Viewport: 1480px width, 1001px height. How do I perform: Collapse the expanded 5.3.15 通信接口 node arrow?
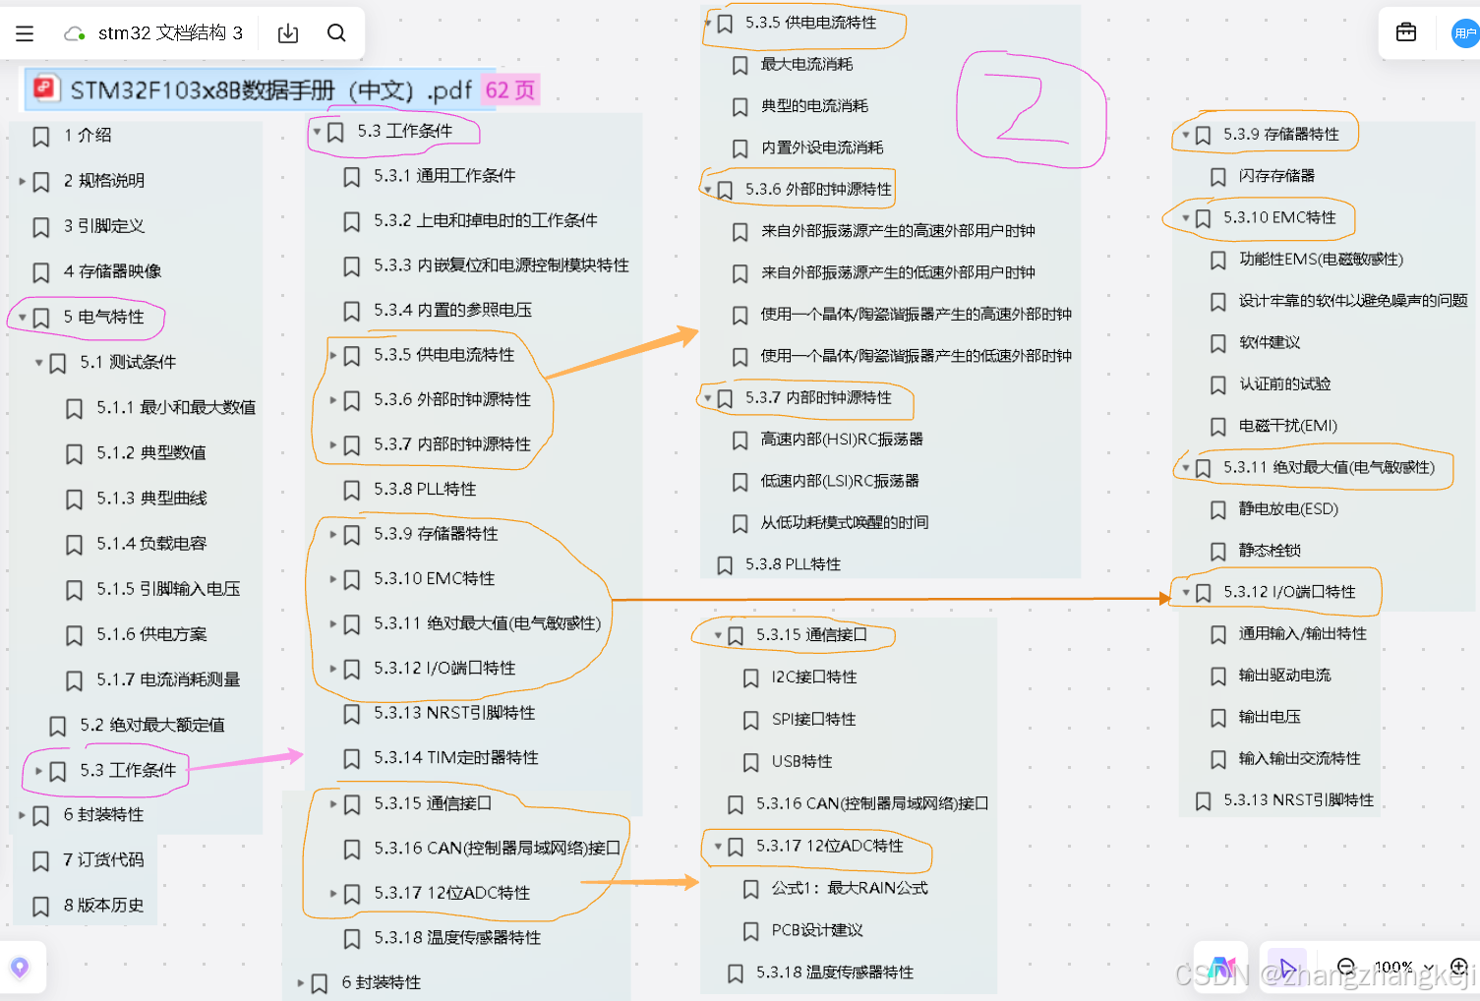[719, 635]
